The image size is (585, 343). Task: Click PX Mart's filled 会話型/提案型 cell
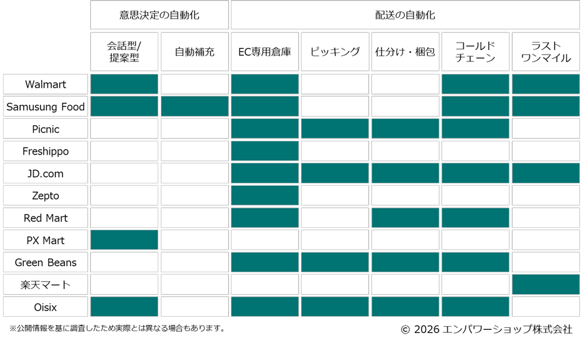[125, 240]
